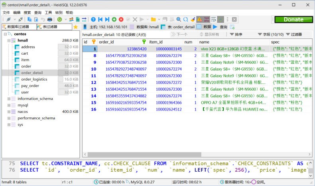Screen dimensions: 315x186
Task: Open the user manager icon
Action: [71, 20]
